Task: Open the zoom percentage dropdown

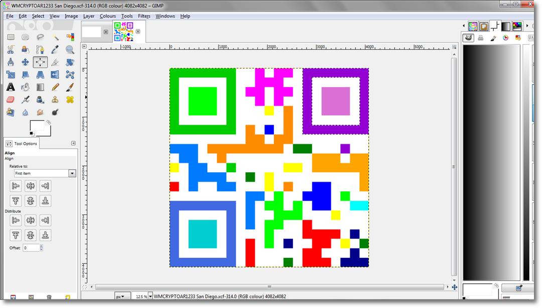Action: pyautogui.click(x=150, y=296)
